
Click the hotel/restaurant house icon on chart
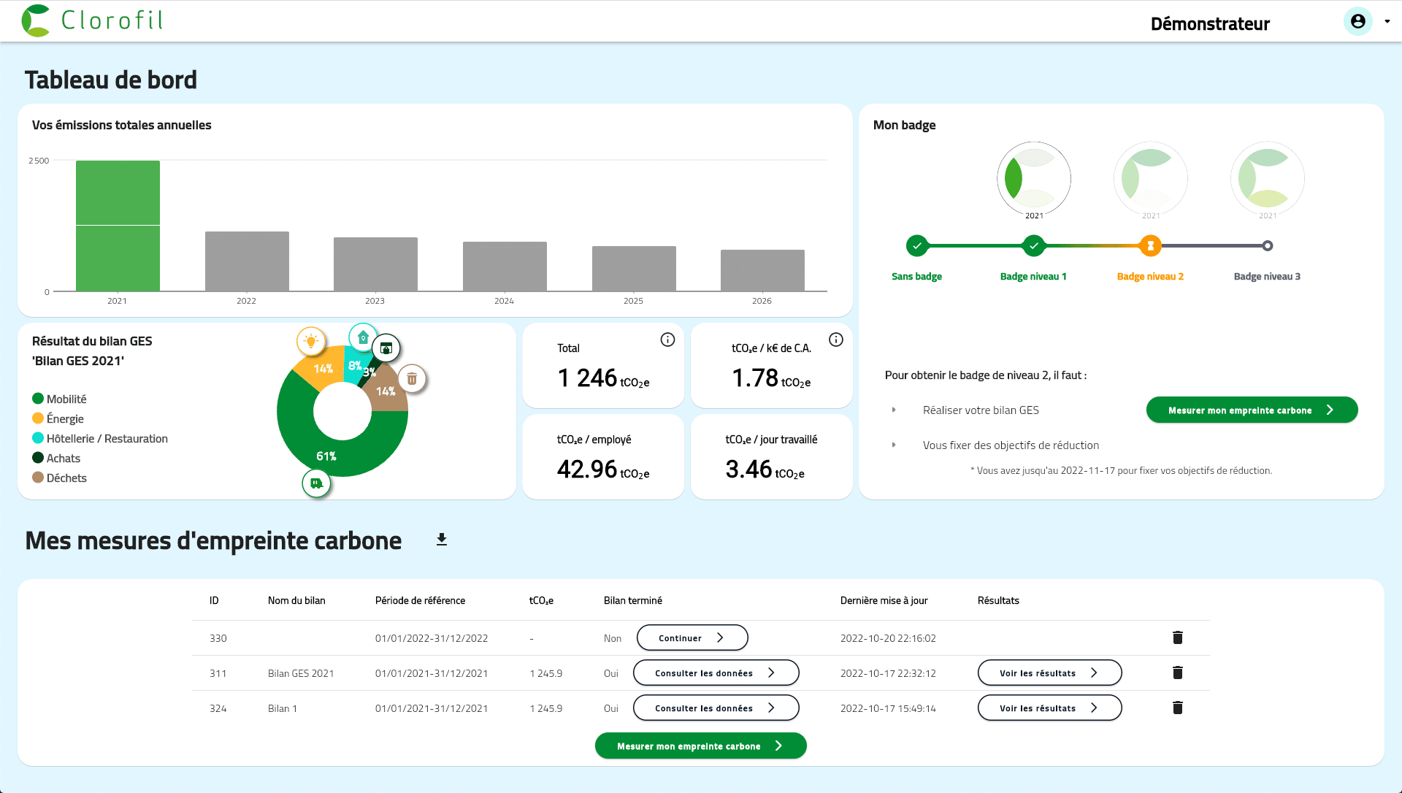point(363,337)
